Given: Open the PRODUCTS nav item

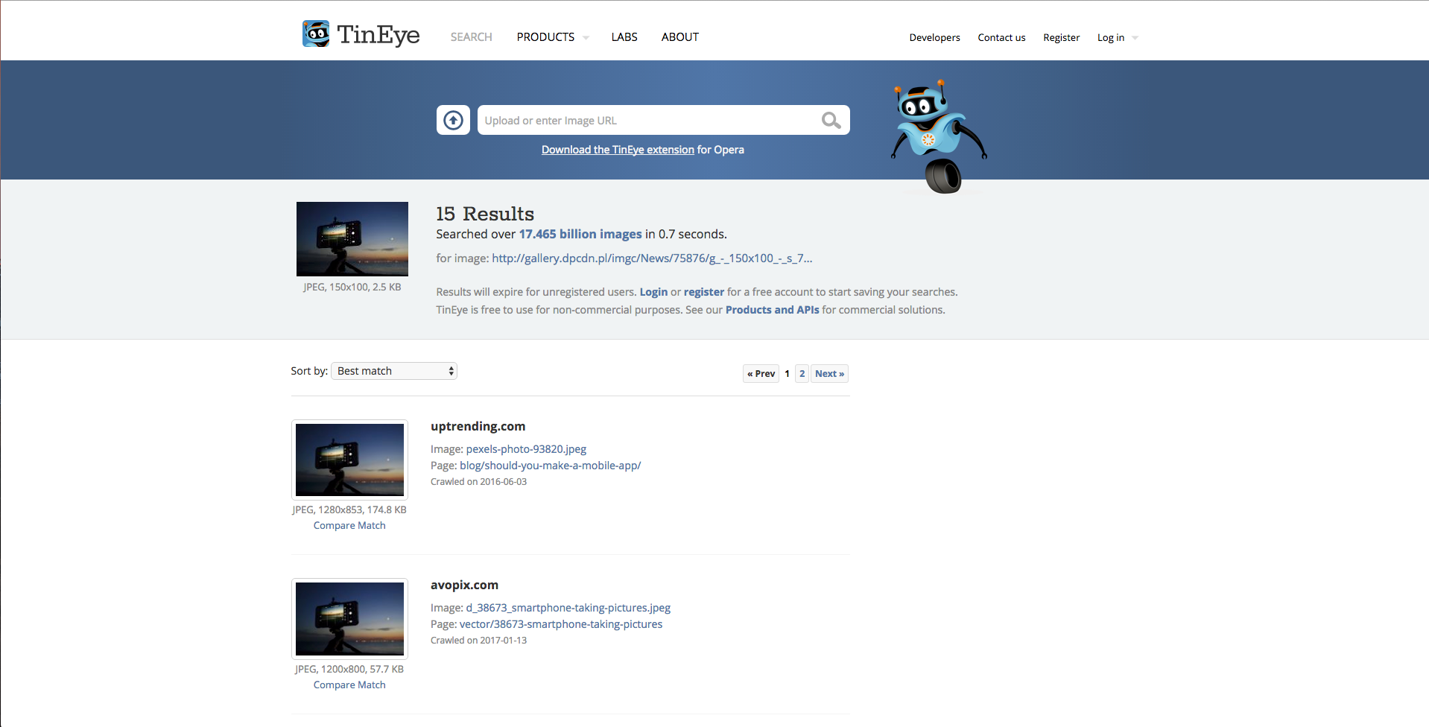Looking at the screenshot, I should pos(545,37).
